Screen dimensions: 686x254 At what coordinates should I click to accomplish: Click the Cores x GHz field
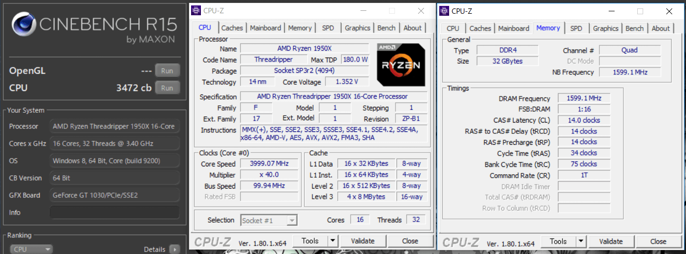(x=114, y=144)
